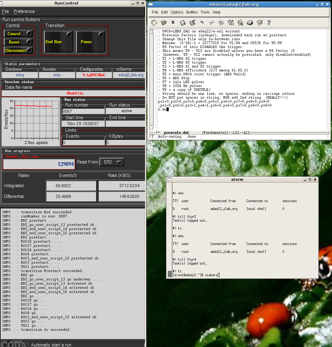Click the Session value 'onla'
Screen dimensions: 332x347
[57, 75]
